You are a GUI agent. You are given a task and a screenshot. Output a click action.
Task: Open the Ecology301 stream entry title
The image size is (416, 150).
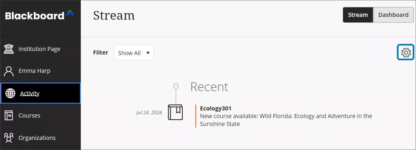click(x=215, y=108)
